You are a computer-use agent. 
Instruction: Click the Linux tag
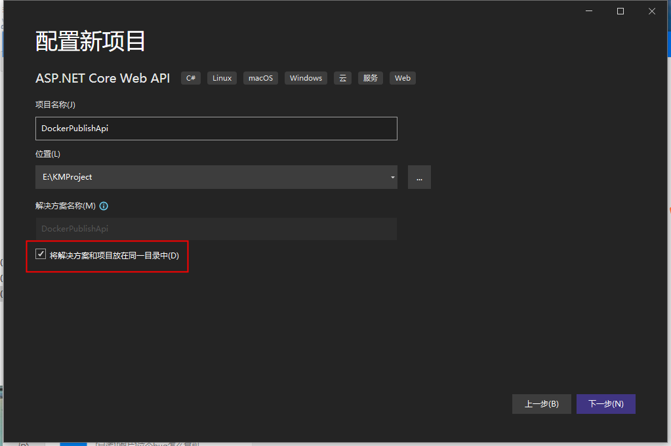222,78
